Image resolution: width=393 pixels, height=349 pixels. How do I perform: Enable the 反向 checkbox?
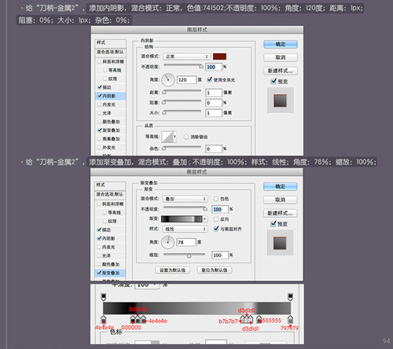point(216,219)
